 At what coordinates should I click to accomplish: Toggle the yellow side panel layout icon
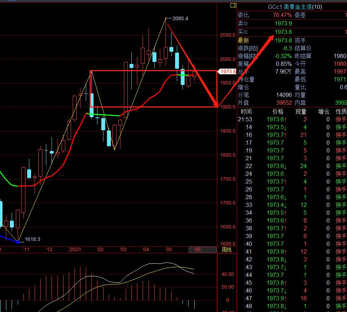point(233,5)
